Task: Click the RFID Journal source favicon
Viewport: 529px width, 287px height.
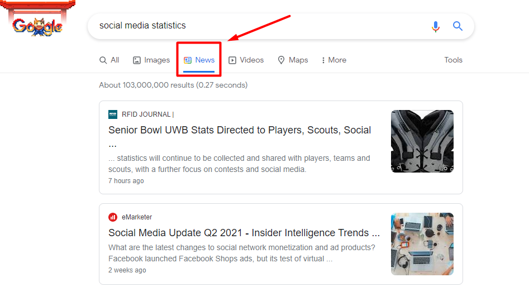Action: (x=113, y=114)
